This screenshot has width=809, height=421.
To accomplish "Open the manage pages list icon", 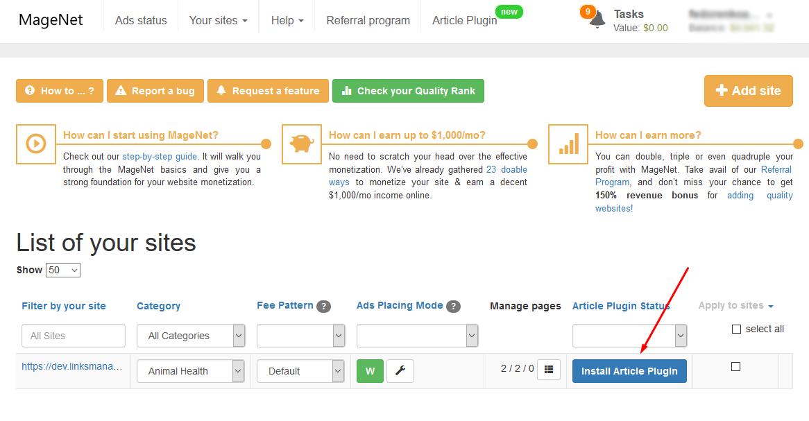I will (x=548, y=370).
